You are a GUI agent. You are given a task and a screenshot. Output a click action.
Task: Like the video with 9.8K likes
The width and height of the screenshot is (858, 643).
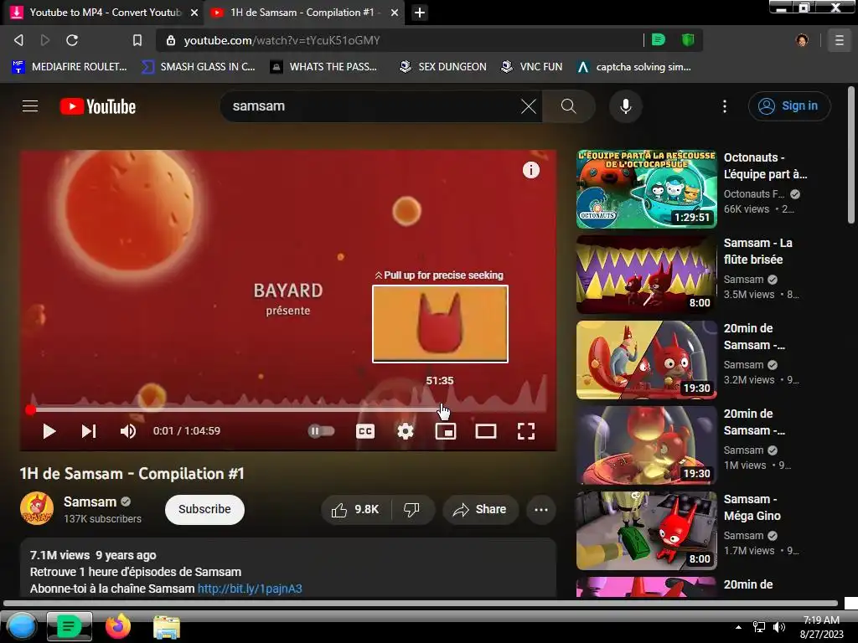[355, 510]
